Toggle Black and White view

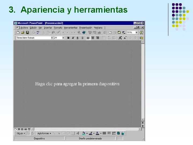[124, 32]
